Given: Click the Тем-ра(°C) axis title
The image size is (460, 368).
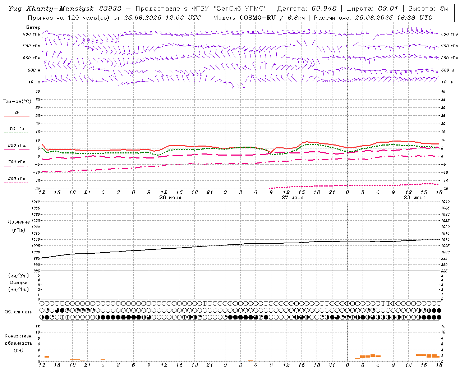Looking at the screenshot, I should coord(17,102).
